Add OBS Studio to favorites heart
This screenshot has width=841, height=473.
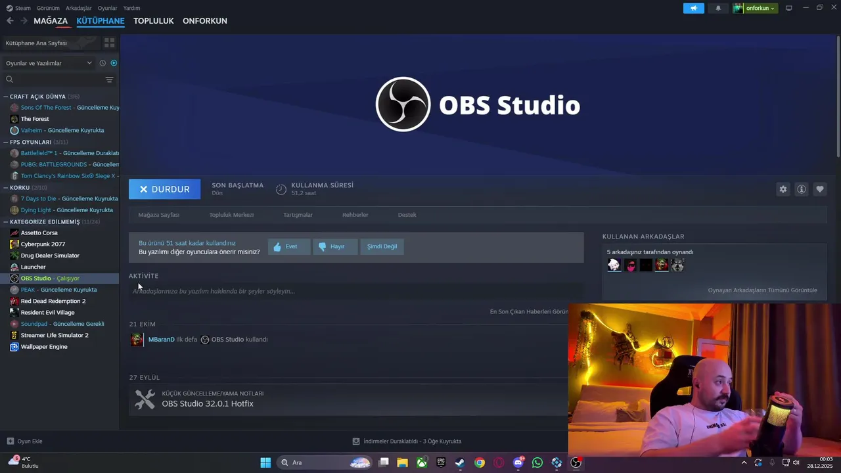point(820,189)
